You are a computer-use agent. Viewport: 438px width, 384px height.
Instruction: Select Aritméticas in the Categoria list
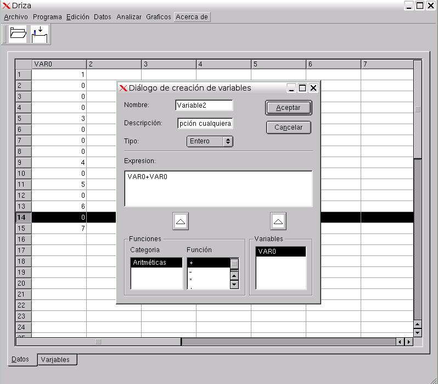point(156,263)
